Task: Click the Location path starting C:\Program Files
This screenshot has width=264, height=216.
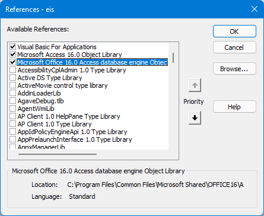Action: tap(155, 185)
